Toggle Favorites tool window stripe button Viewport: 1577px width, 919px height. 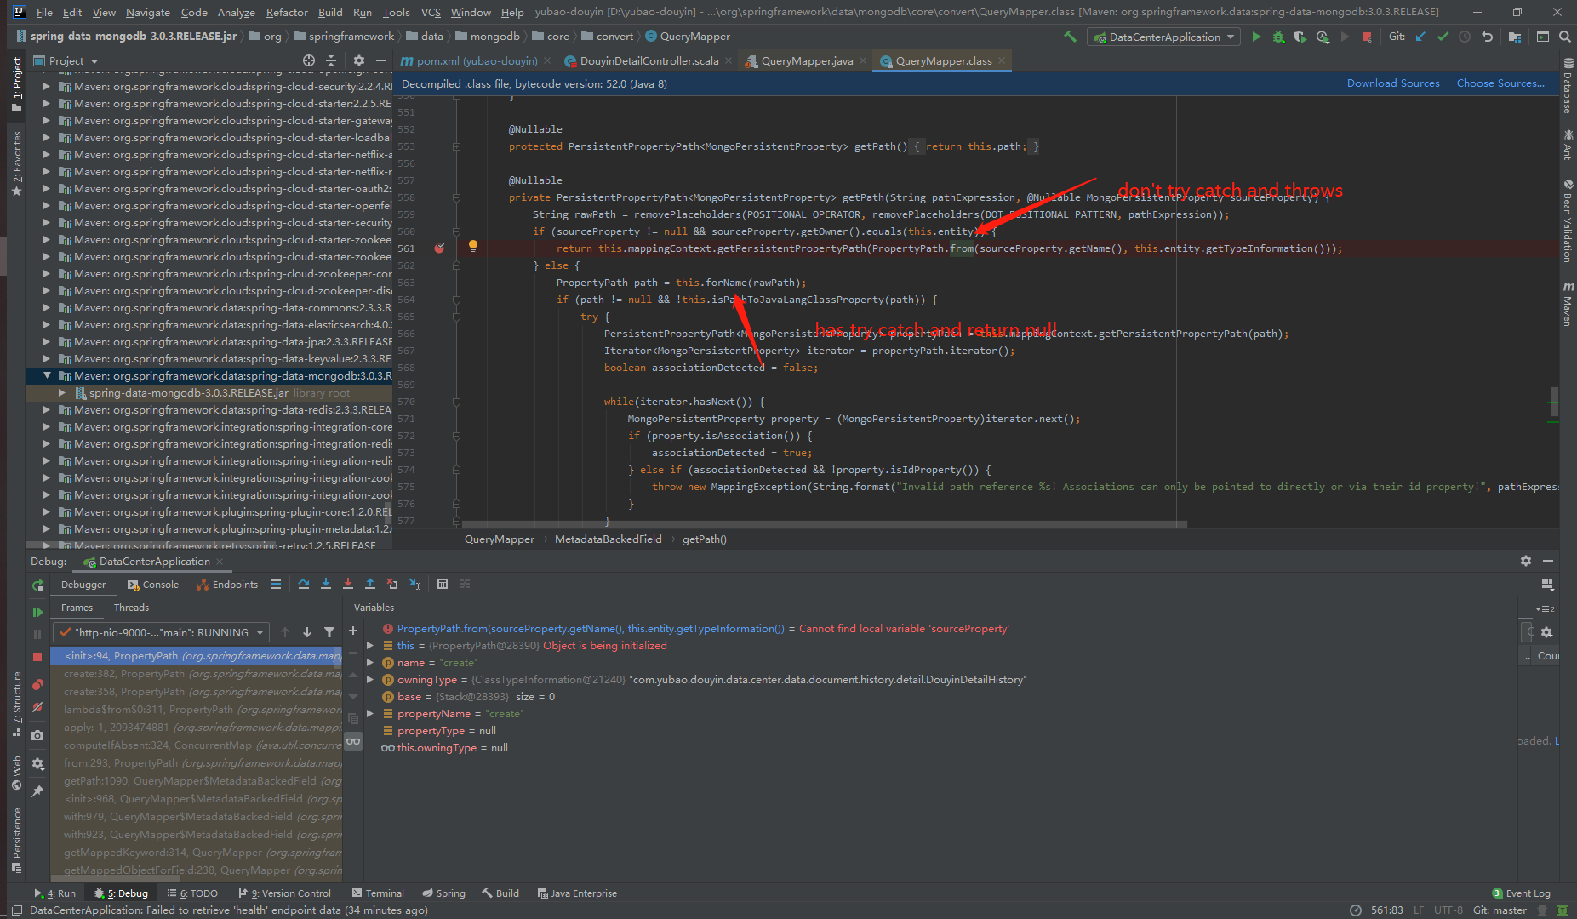16,162
